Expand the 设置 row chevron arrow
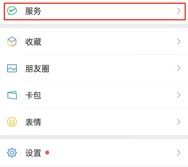Screen dimensions: 188x167 pyautogui.click(x=179, y=153)
